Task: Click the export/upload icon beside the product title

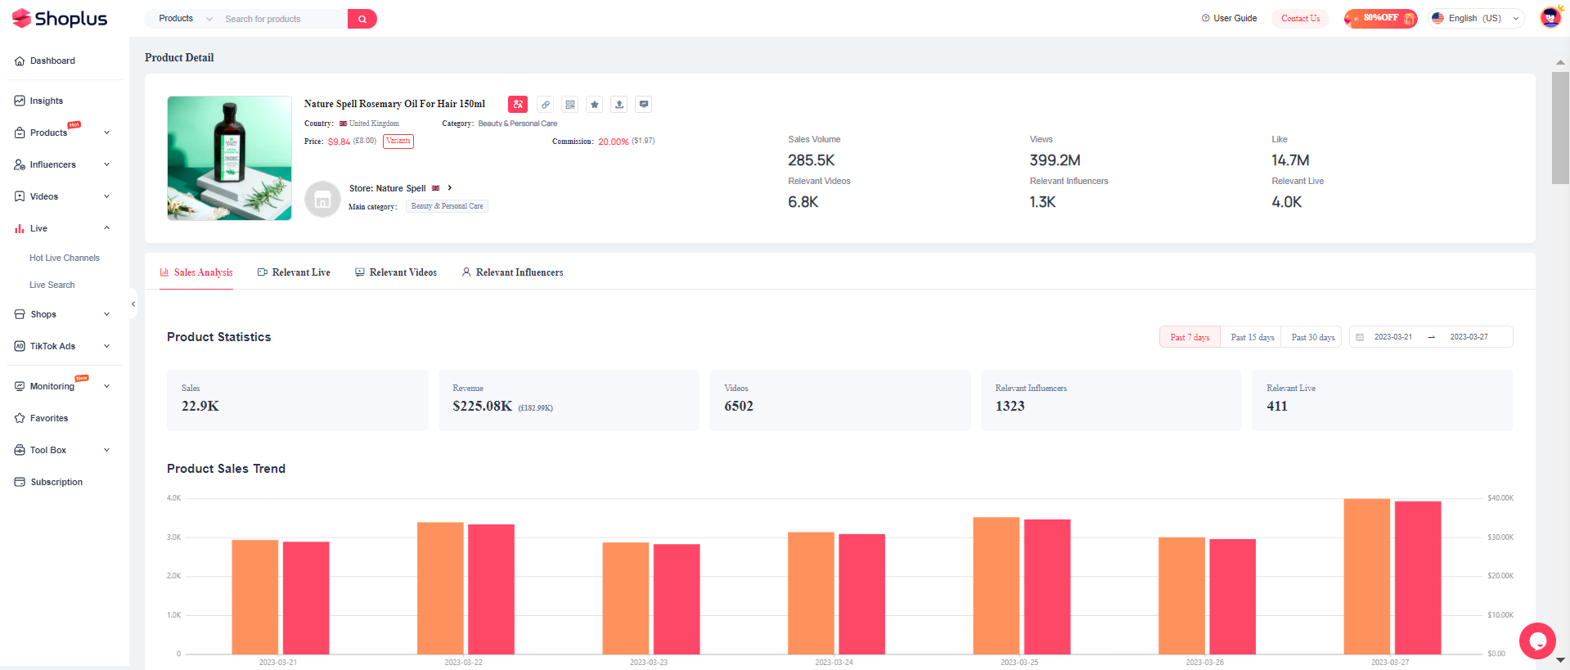Action: pos(619,104)
